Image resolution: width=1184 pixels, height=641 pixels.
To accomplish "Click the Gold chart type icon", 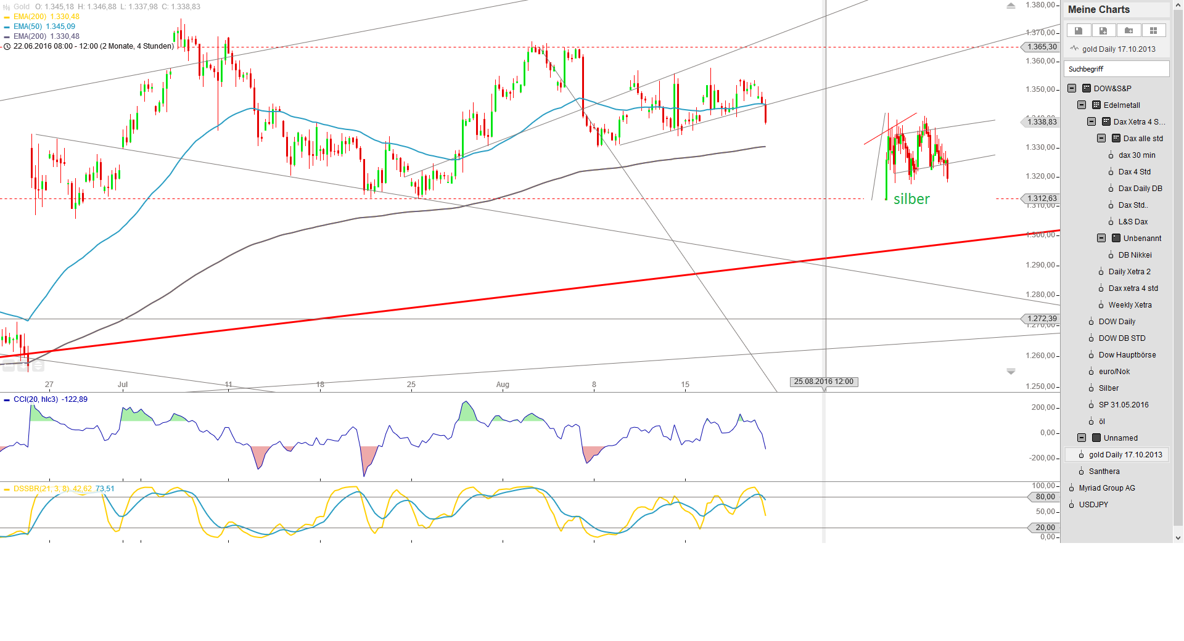I will 7,7.
